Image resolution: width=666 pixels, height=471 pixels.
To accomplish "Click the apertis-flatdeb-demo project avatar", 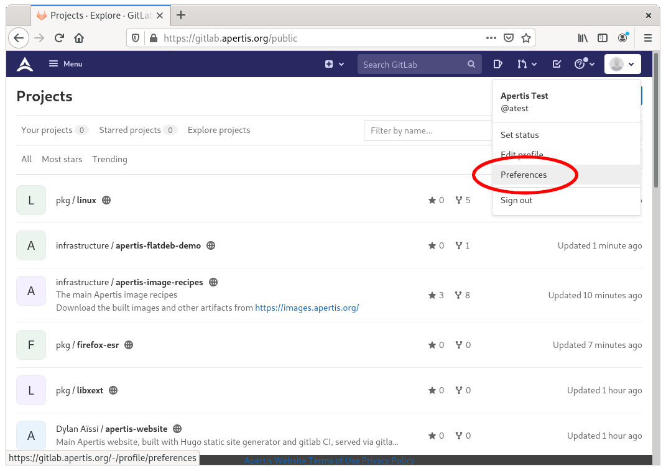I will pyautogui.click(x=31, y=245).
